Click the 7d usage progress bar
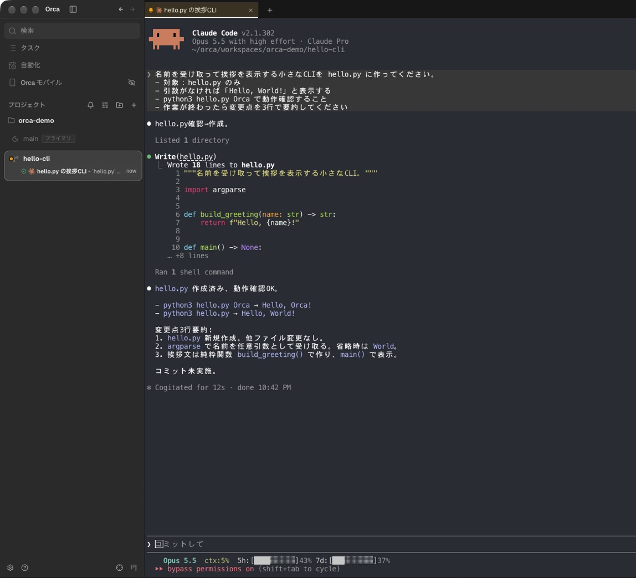The width and height of the screenshot is (636, 578). 352,561
